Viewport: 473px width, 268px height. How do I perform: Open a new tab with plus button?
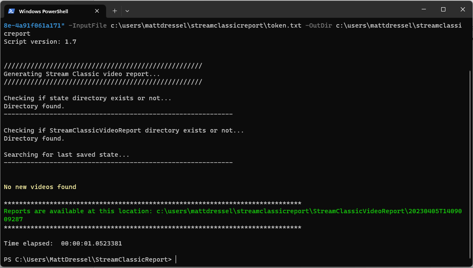point(115,11)
